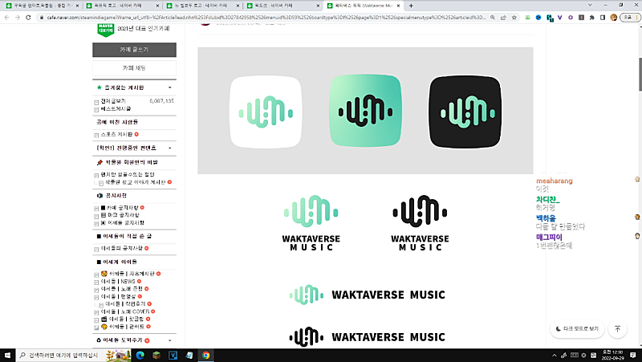Open the 이세돌 | NEWS board

(118, 282)
